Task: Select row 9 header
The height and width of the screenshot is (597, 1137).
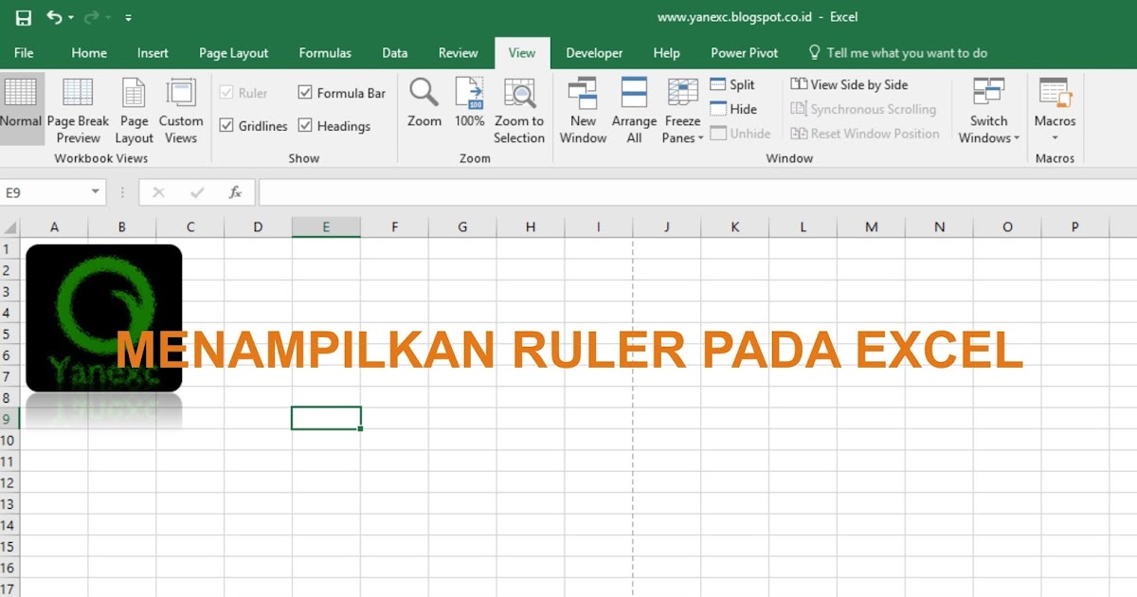Action: pyautogui.click(x=9, y=418)
